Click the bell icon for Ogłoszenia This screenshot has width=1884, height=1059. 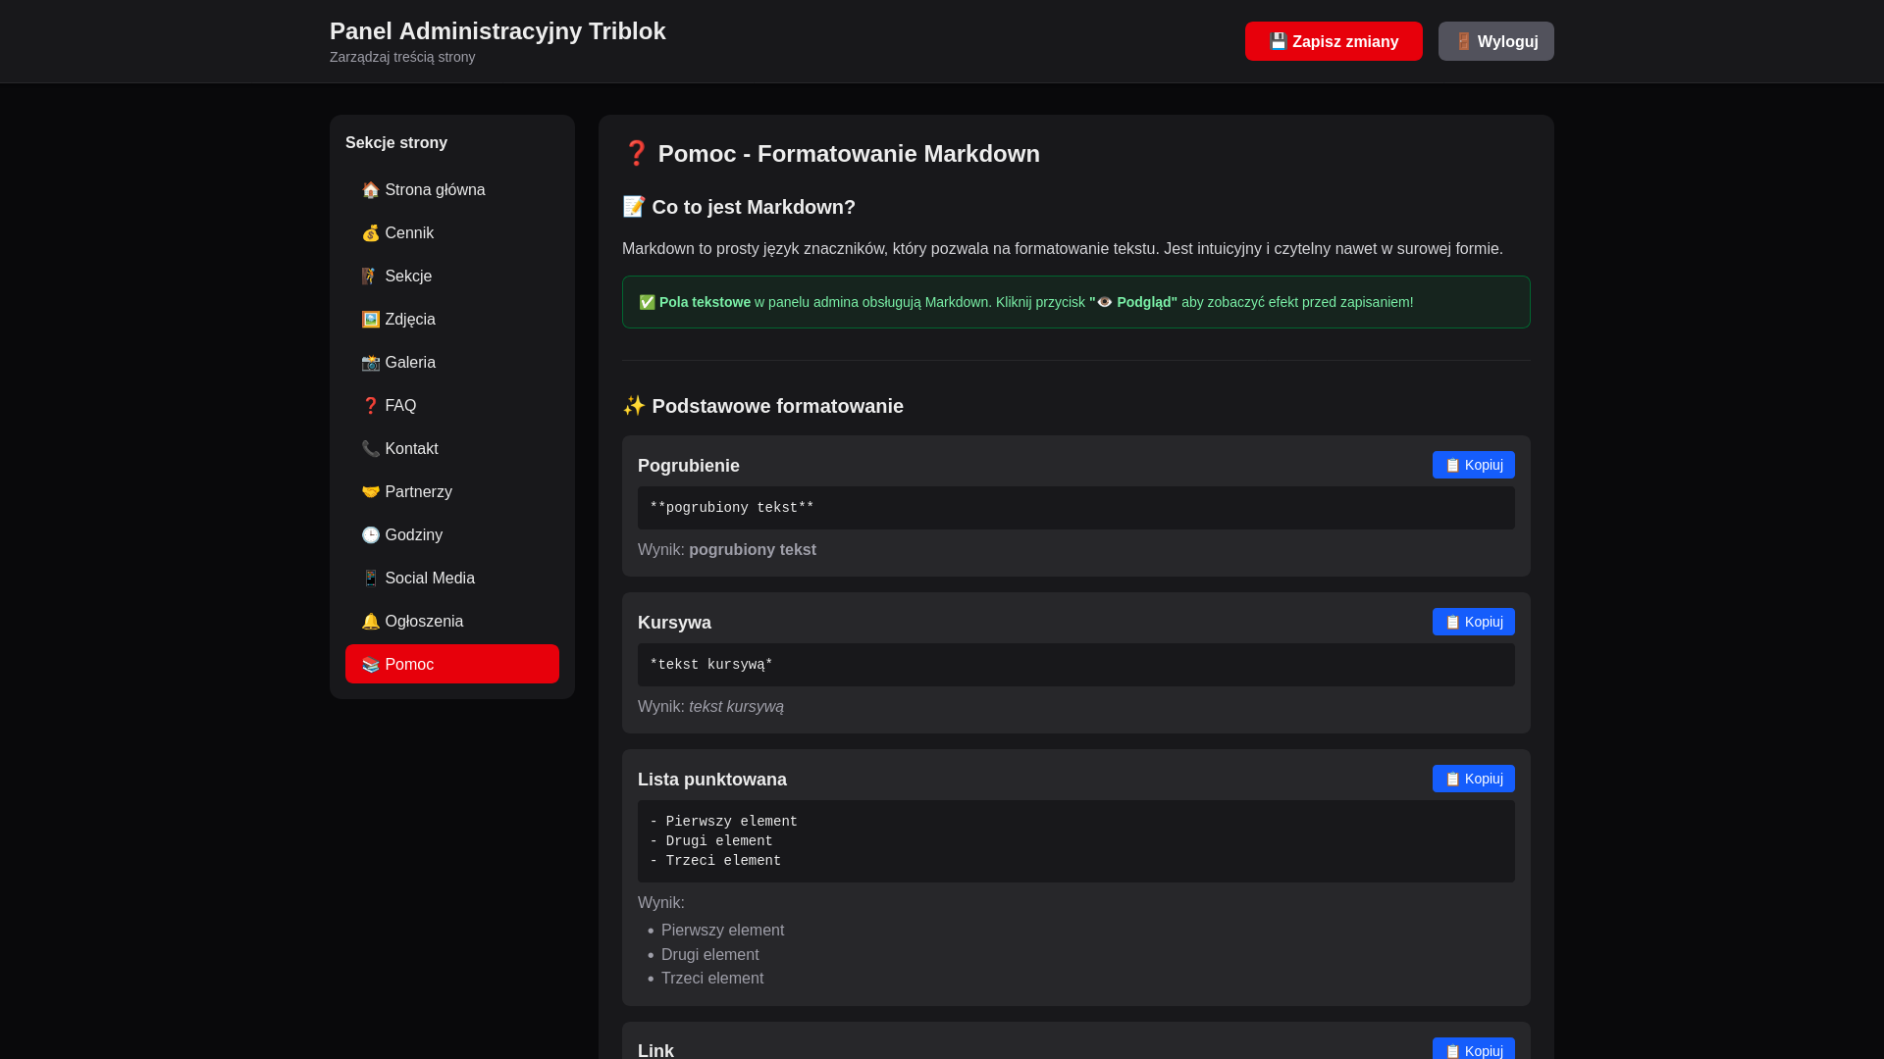click(370, 622)
